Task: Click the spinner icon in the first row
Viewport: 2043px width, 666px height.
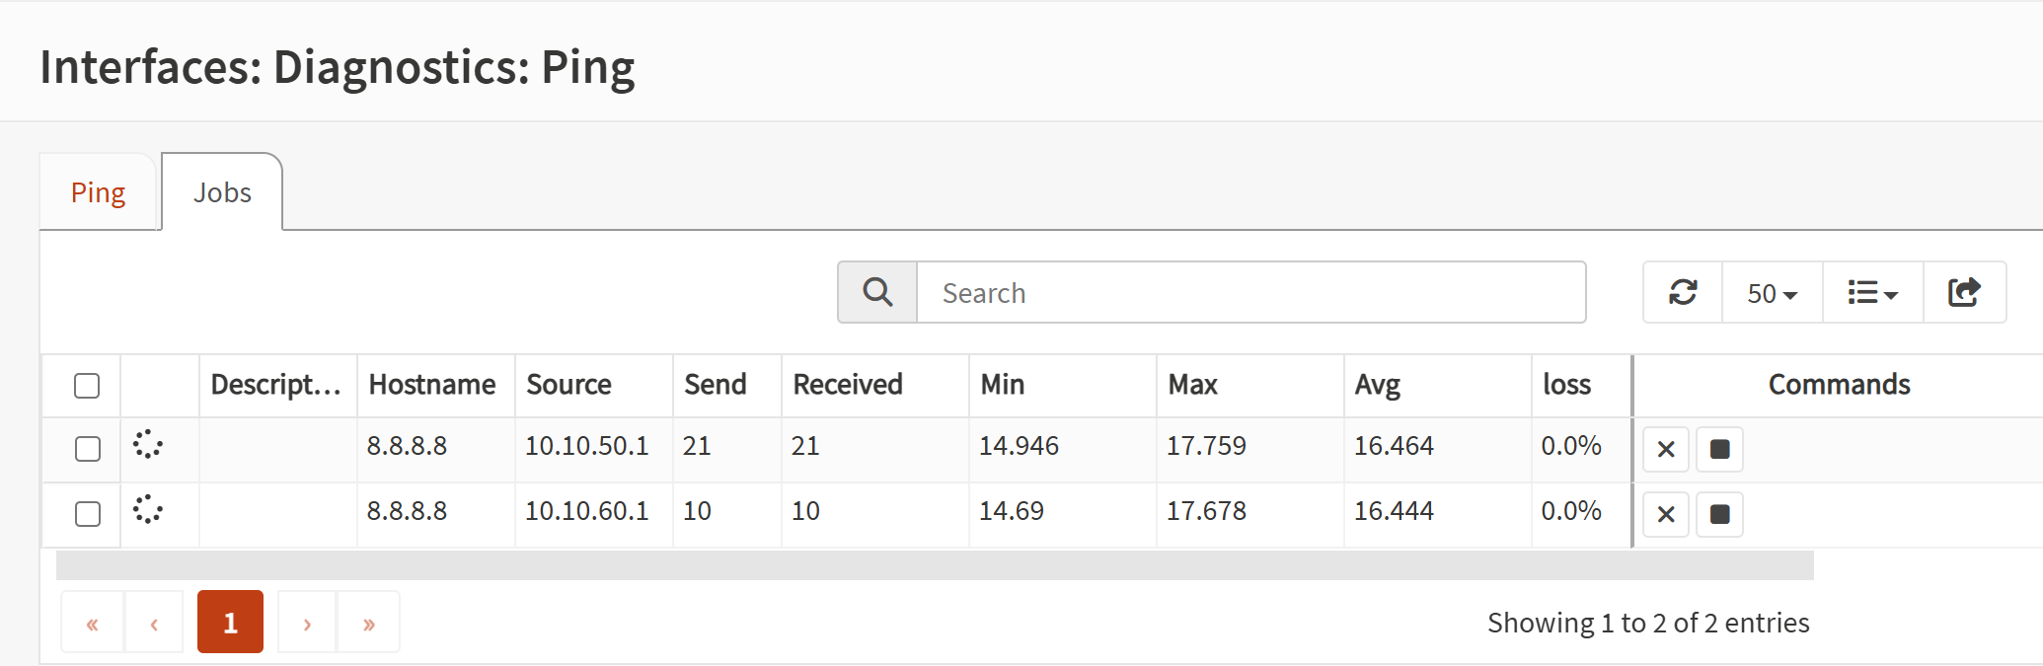Action: coord(148,445)
